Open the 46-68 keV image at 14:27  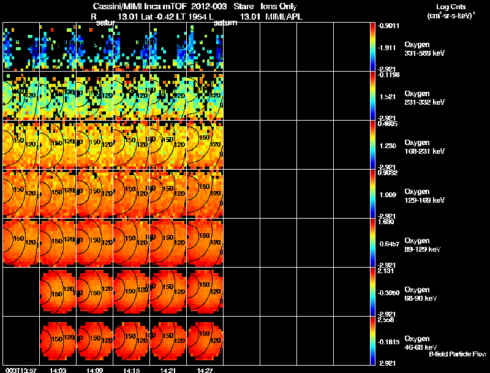pyautogui.click(x=205, y=341)
